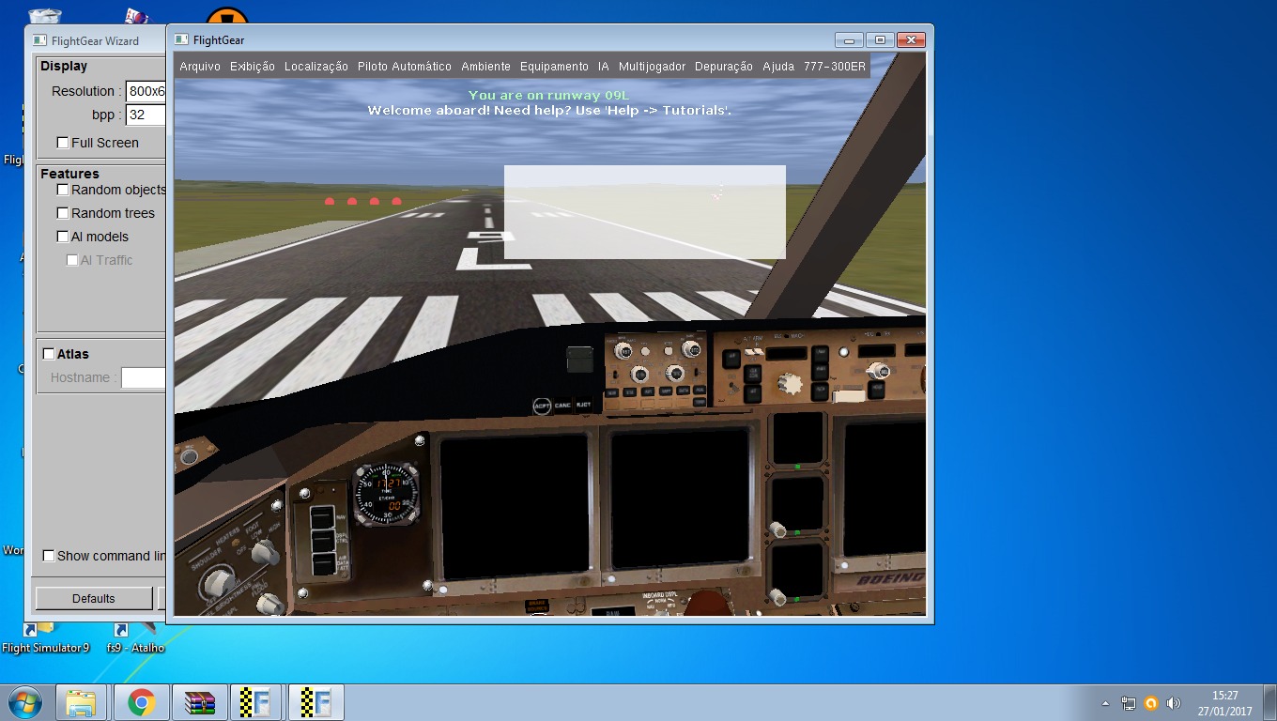Click the bpp field showing 32
1277x721 pixels.
point(146,115)
